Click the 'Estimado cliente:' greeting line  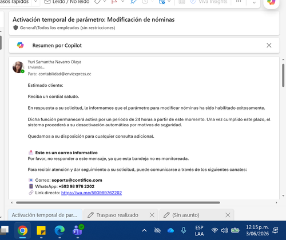45,85
